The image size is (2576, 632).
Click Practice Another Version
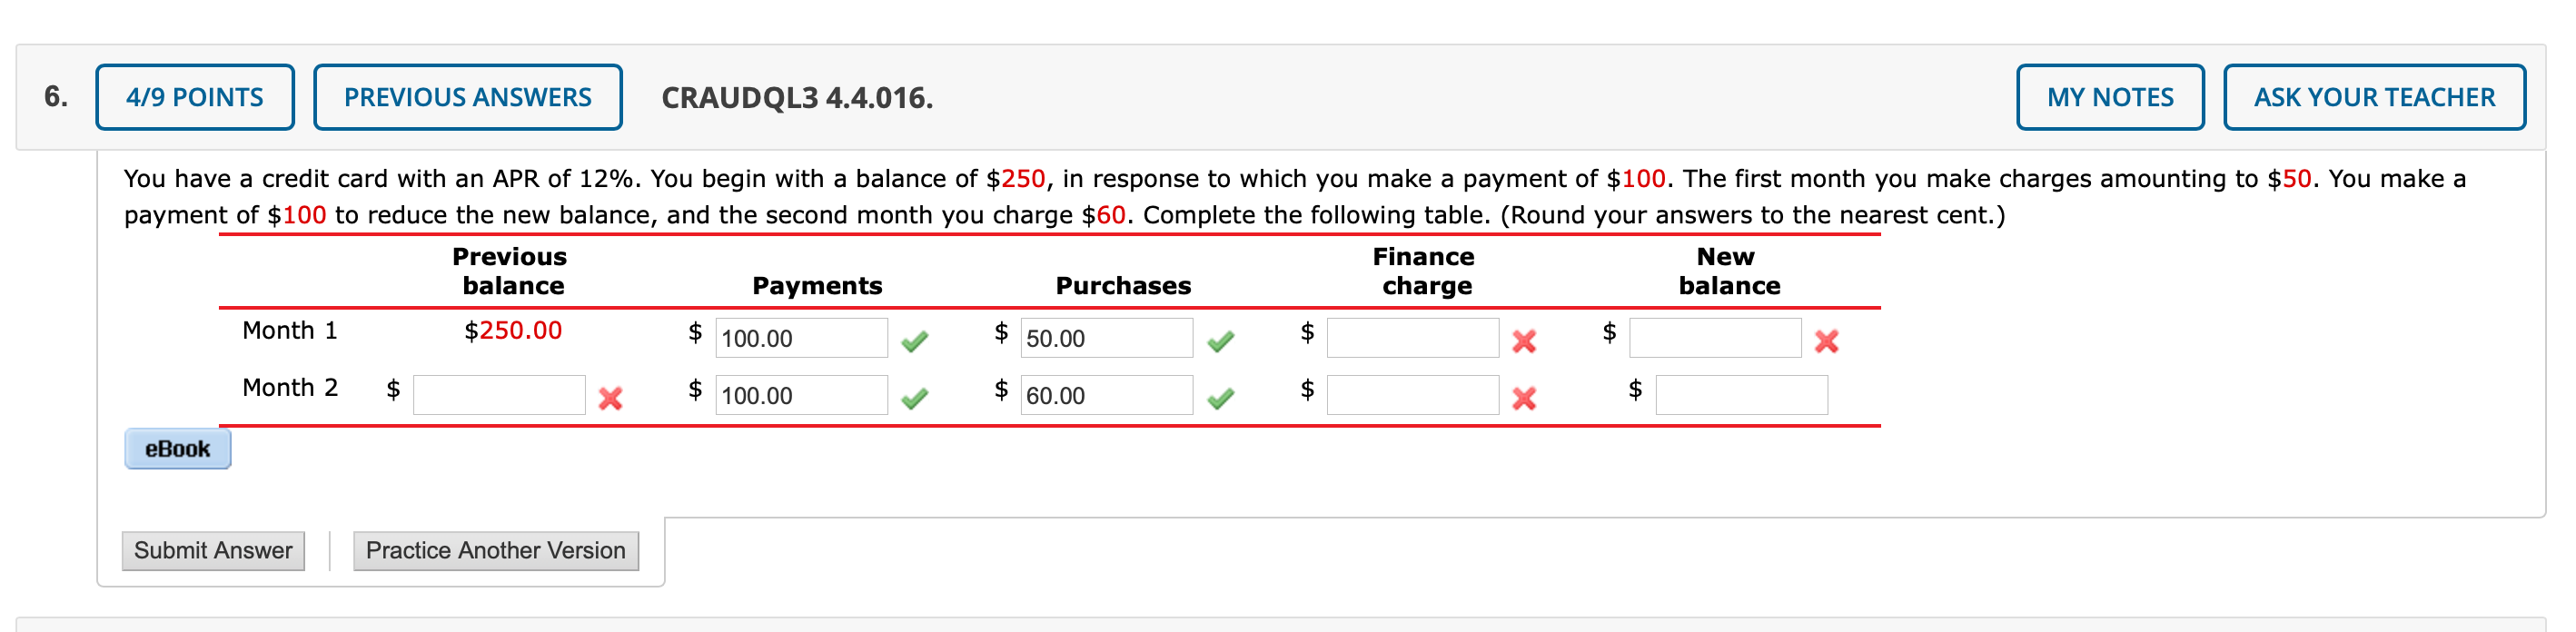495,551
